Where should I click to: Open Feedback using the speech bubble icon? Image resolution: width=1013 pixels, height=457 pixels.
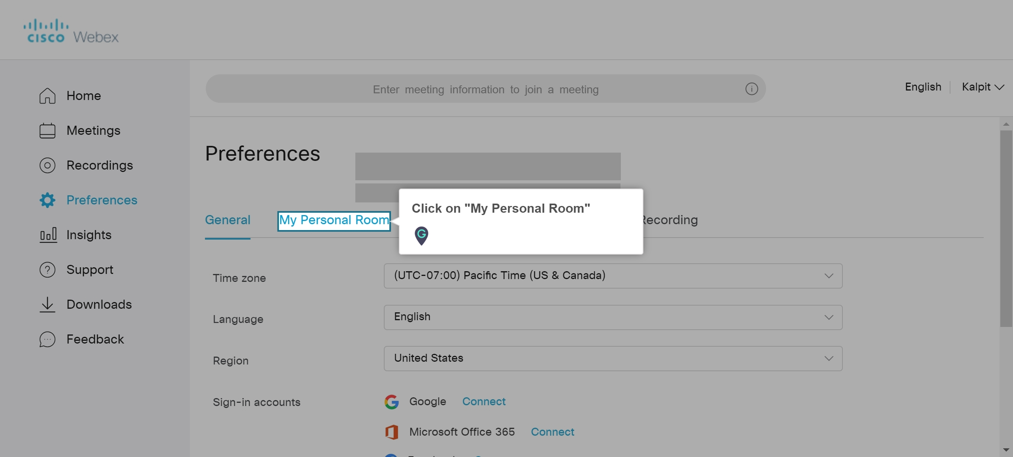pos(47,339)
